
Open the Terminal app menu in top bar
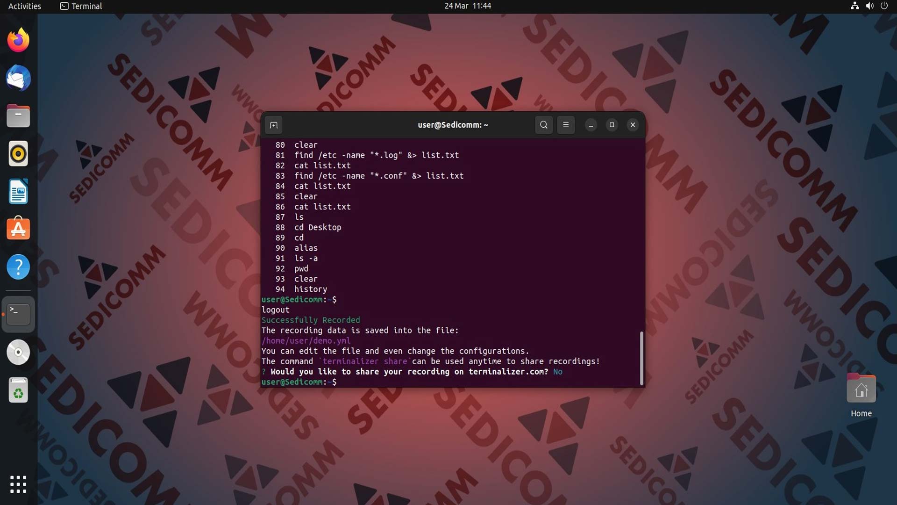click(81, 6)
